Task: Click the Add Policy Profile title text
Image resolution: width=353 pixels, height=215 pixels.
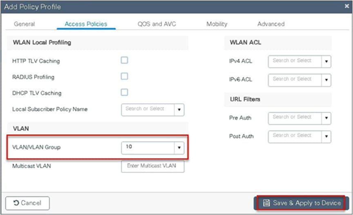Action: tap(32, 7)
